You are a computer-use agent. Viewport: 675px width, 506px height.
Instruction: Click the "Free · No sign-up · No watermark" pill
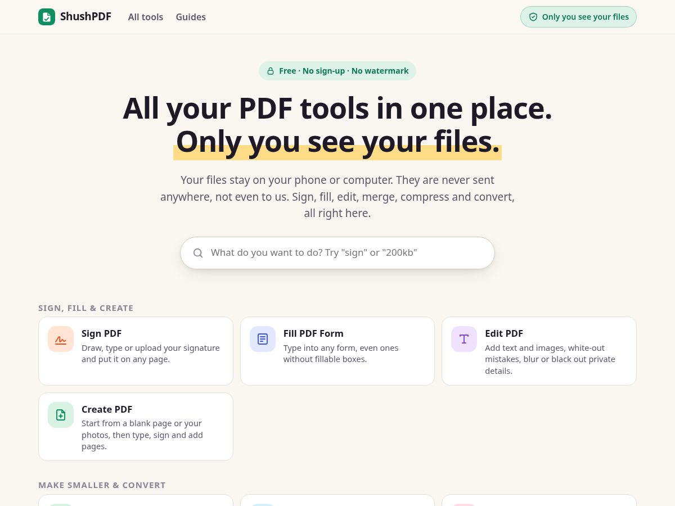click(x=337, y=71)
